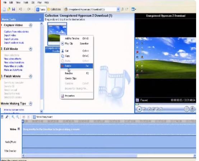Select the Hypercam clip thumbnail
This screenshot has width=199, height=161.
coord(57,34)
